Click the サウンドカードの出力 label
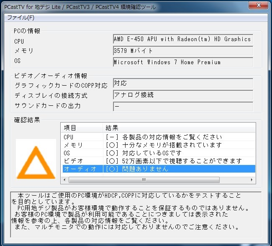Image resolution: width=272 pixels, height=246 pixels. 48,106
